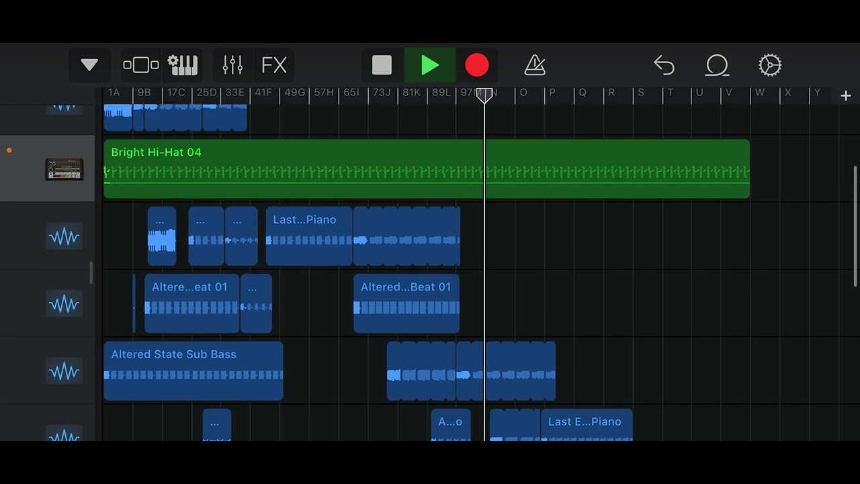This screenshot has height=484, width=860.
Task: Select the Altered State Sub Bass region
Action: tap(193, 370)
